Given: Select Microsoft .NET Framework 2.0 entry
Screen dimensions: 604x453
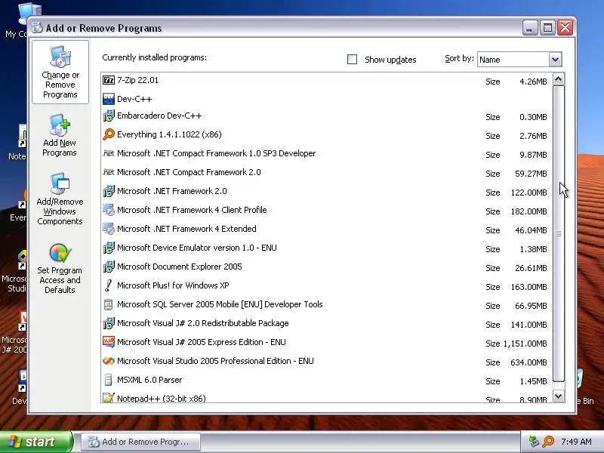Looking at the screenshot, I should (326, 191).
